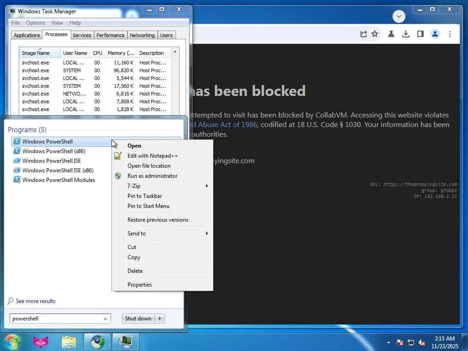
Task: Click the browser flask labs icon
Action: 391,34
